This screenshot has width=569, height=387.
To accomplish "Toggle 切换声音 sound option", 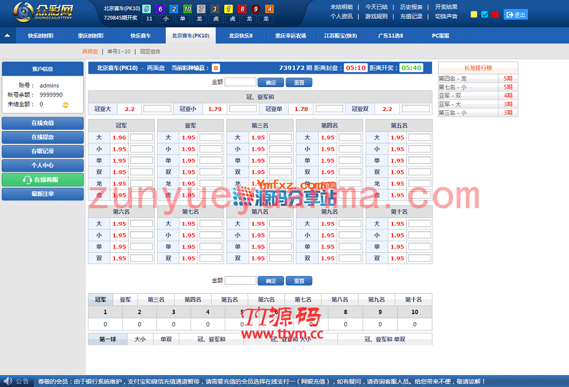I will tap(446, 17).
